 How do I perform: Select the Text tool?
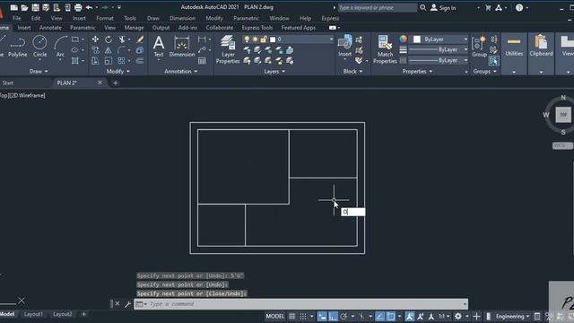159,46
